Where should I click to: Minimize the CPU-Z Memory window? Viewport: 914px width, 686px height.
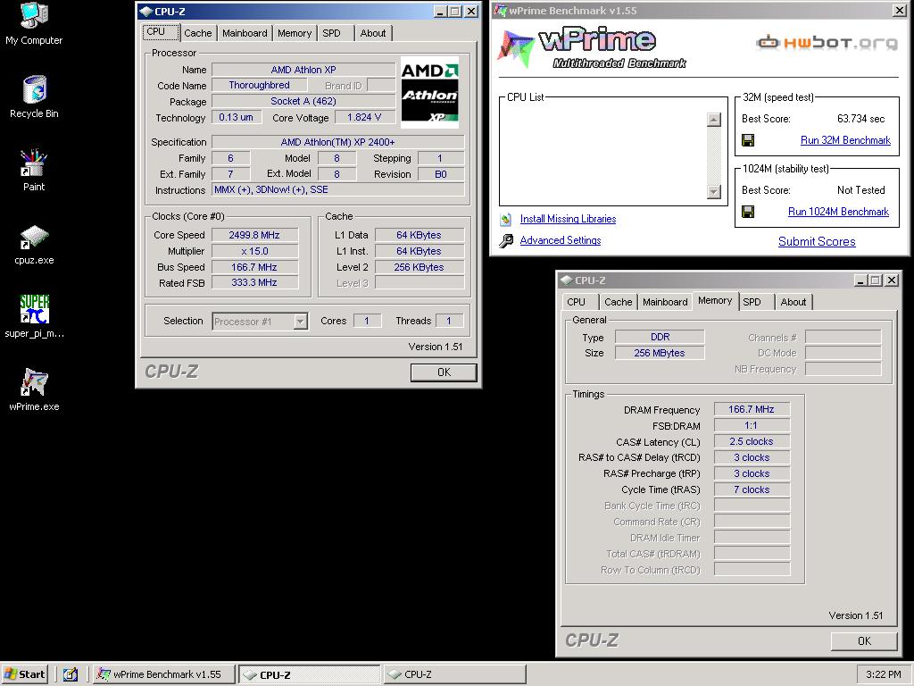861,280
